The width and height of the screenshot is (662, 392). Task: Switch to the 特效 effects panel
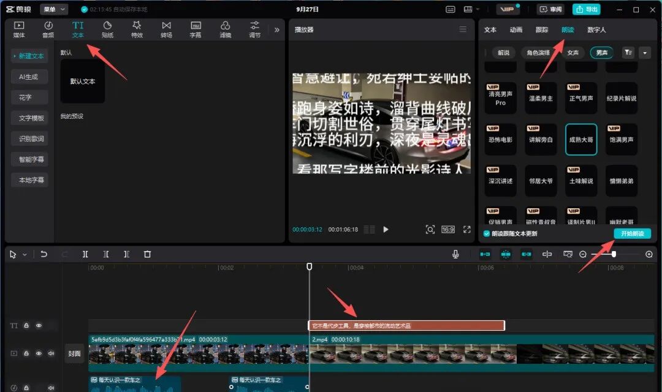137,29
